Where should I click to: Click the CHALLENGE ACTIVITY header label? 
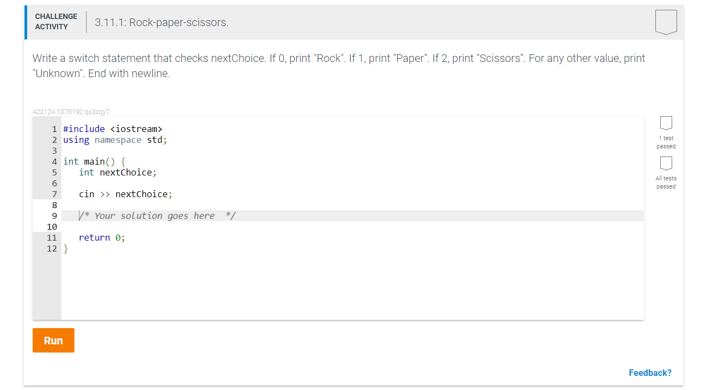56,21
